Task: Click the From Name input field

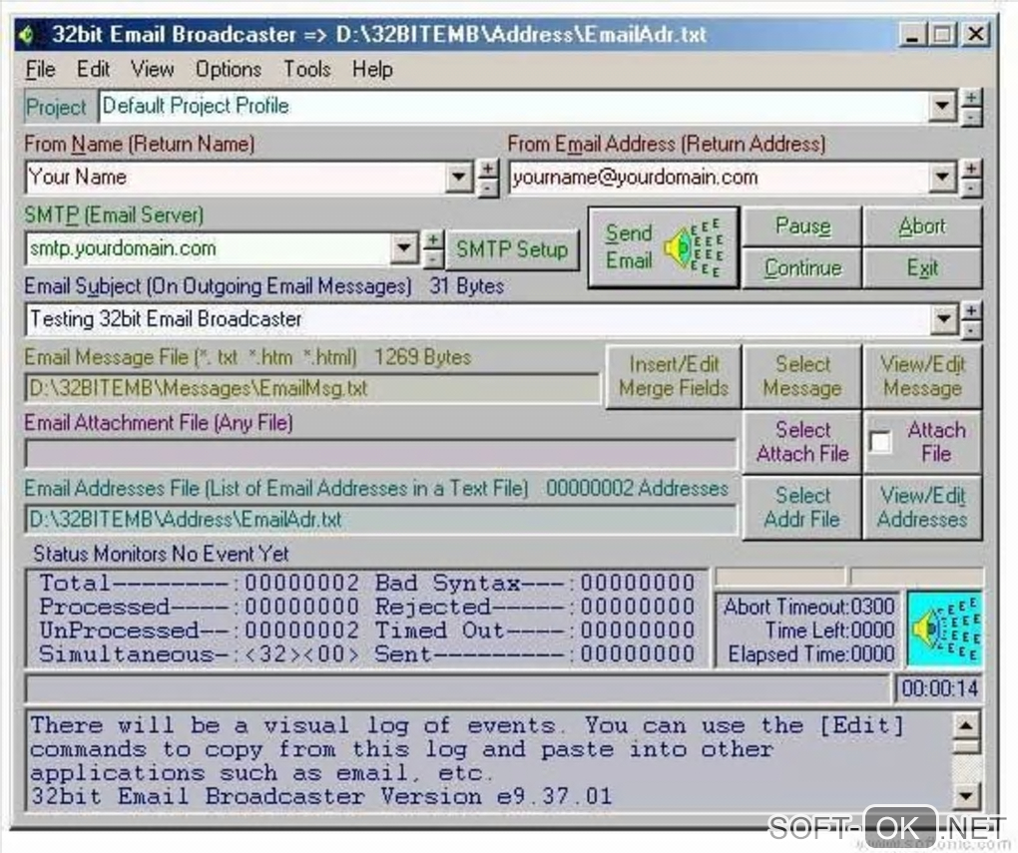Action: [x=237, y=178]
